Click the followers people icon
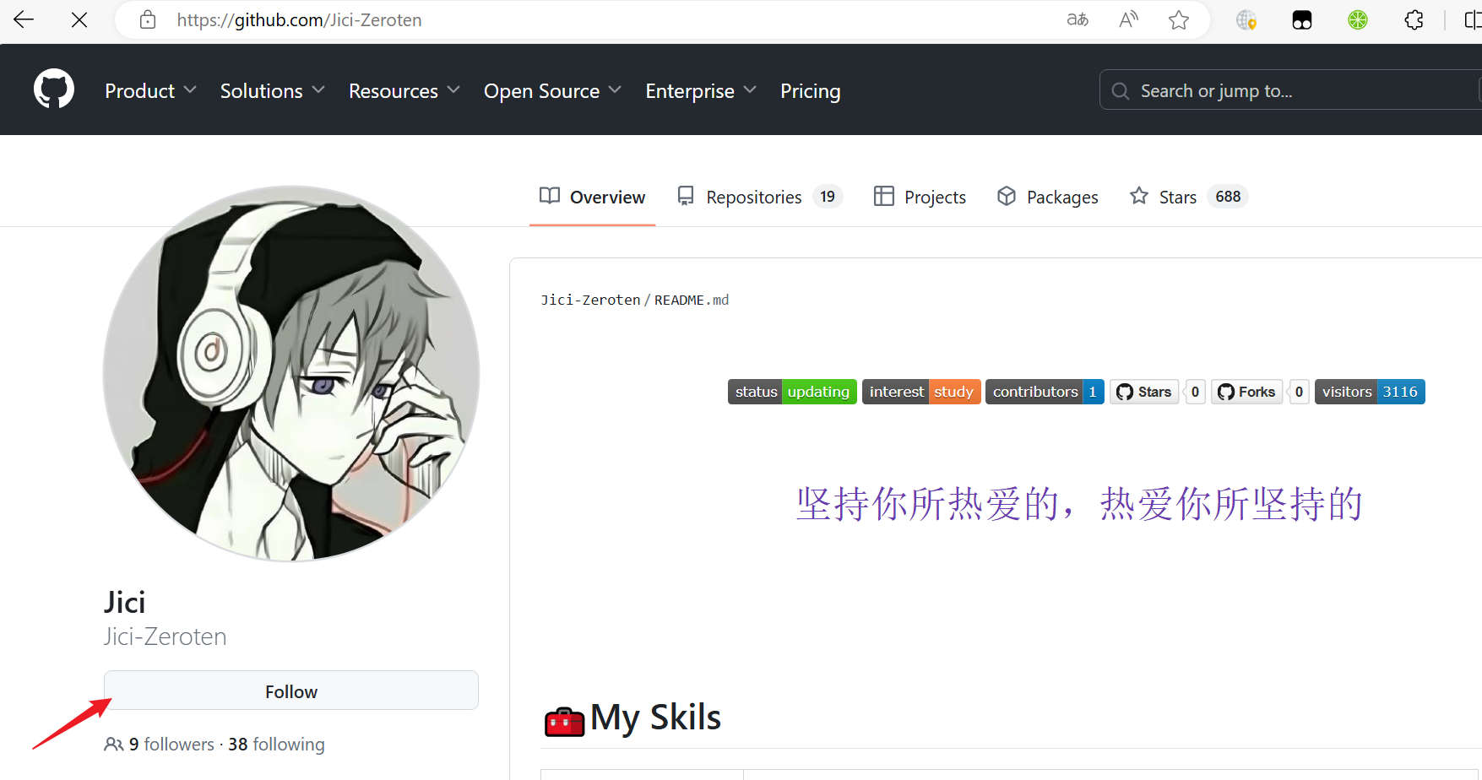The width and height of the screenshot is (1482, 780). coord(114,744)
